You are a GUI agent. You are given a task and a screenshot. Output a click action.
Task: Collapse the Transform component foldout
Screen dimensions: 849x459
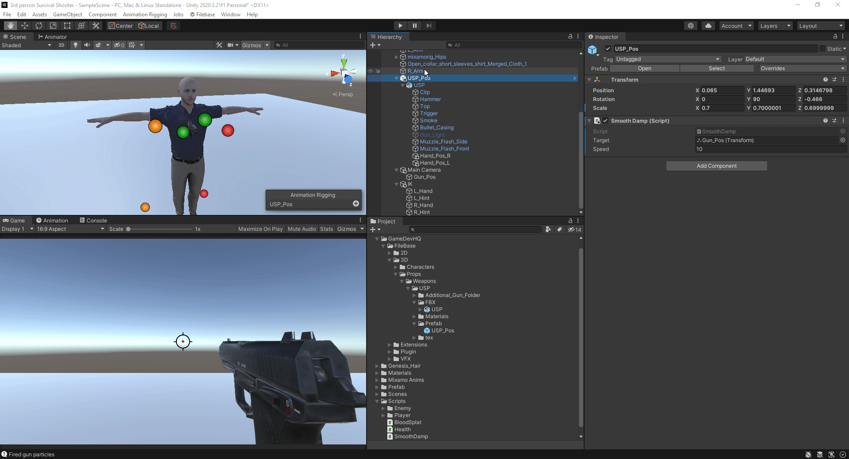589,80
